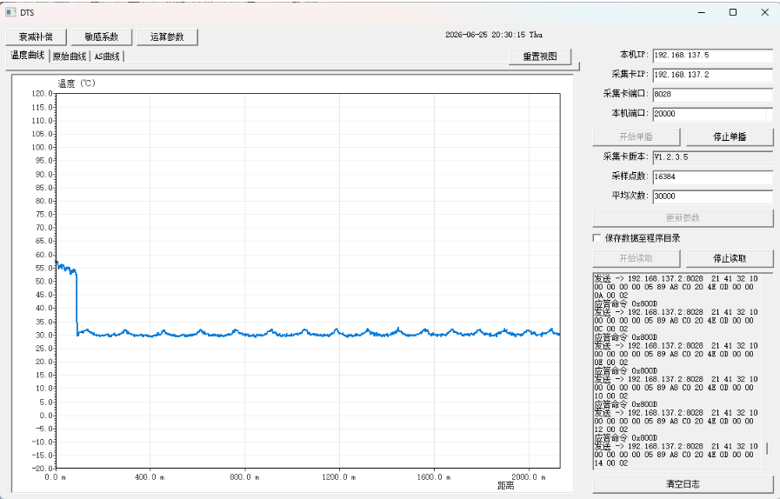Stop unicast with 停止单播 button

(730, 136)
